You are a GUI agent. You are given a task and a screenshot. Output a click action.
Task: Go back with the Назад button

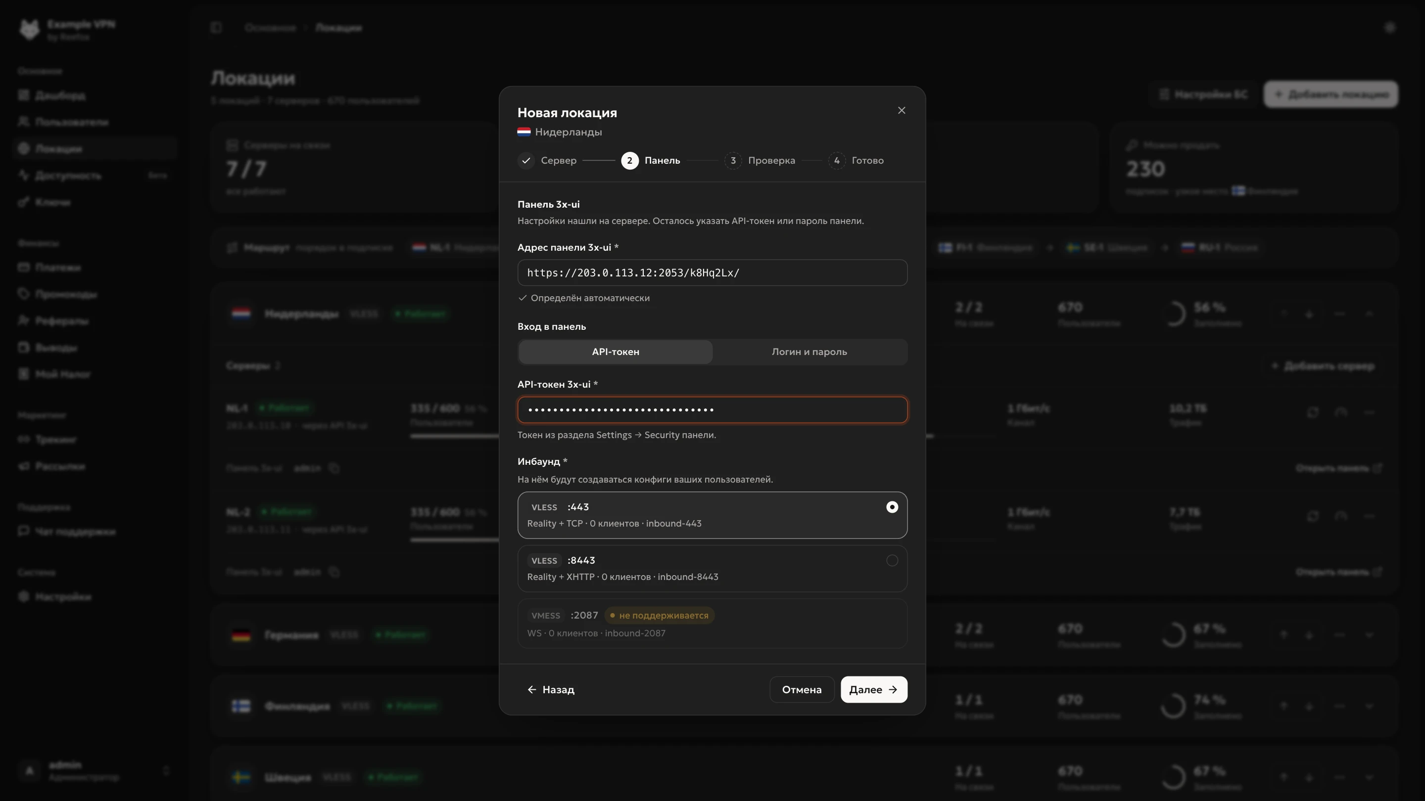click(551, 689)
